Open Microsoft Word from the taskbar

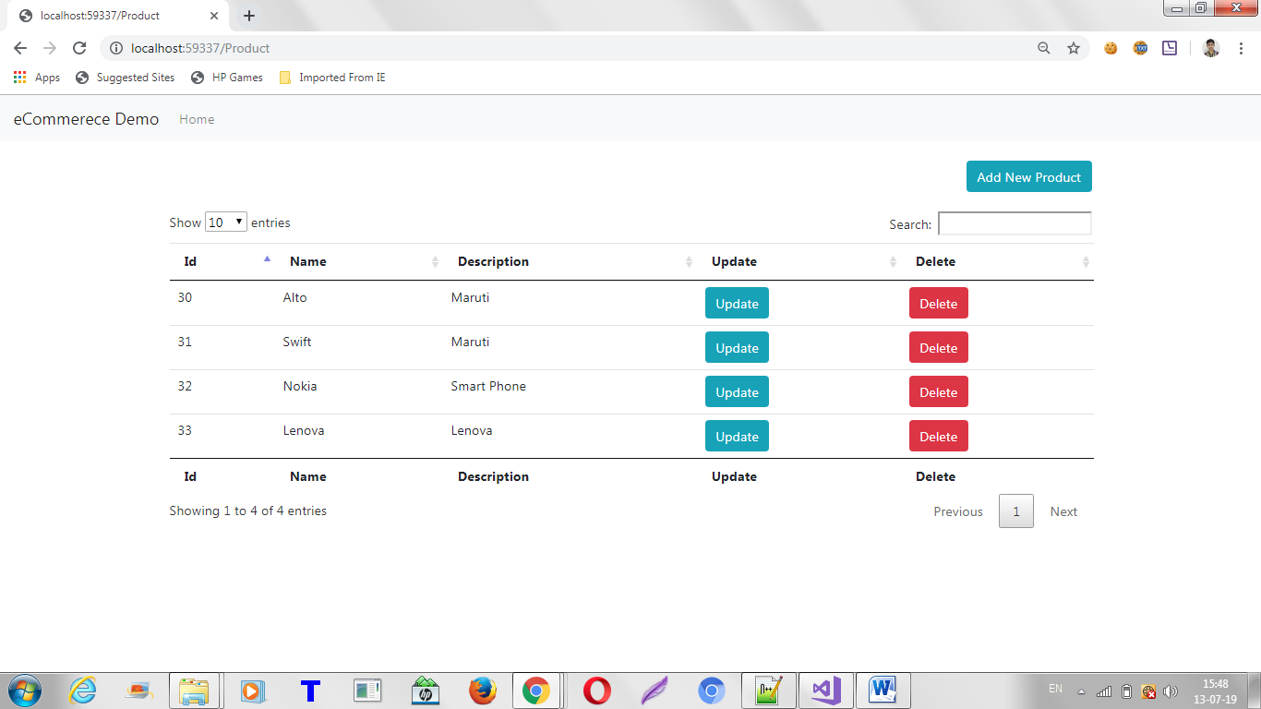click(883, 690)
